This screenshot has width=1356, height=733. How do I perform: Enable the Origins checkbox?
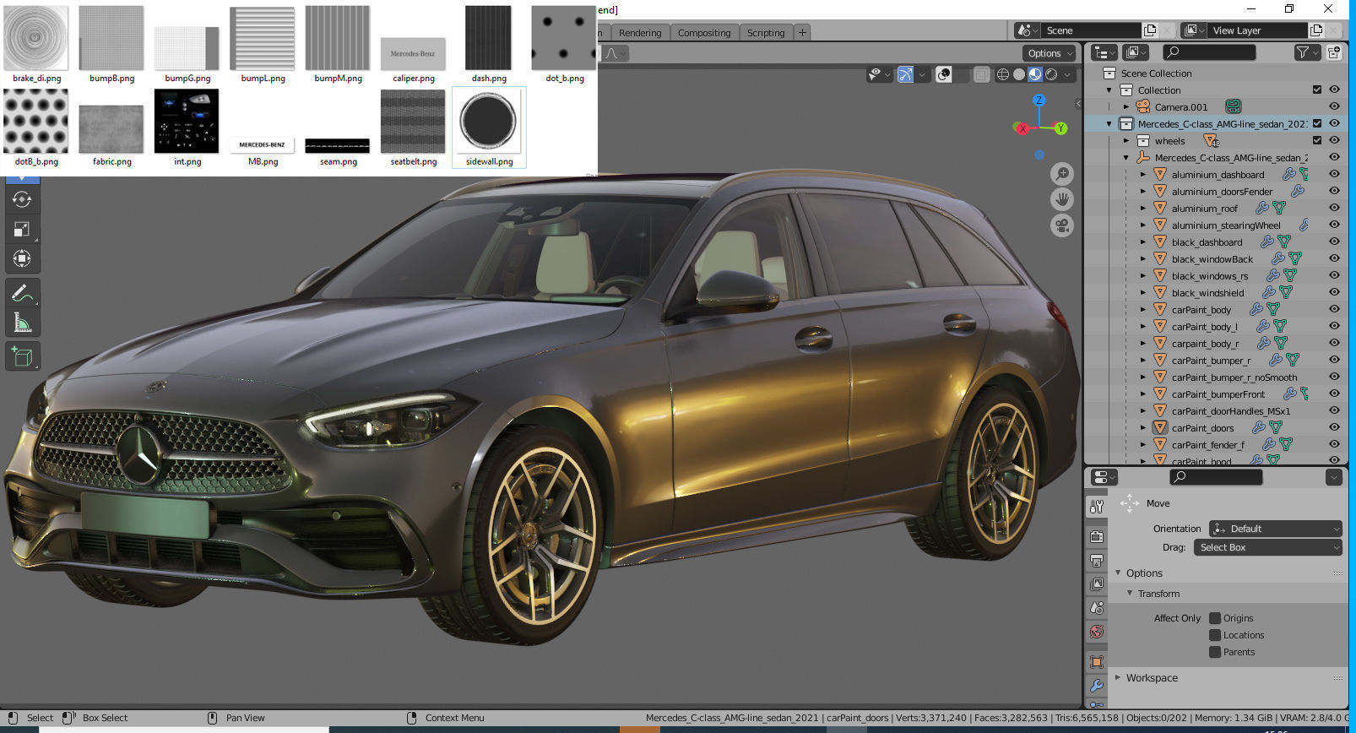click(1215, 618)
